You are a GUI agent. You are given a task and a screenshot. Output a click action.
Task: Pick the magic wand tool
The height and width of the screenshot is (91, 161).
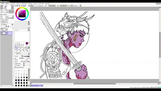coord(19,43)
